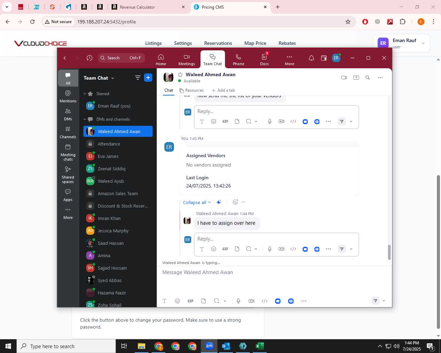Click the share screen icon in the chat header
Image resolution: width=441 pixels, height=353 pixels.
coord(356,78)
